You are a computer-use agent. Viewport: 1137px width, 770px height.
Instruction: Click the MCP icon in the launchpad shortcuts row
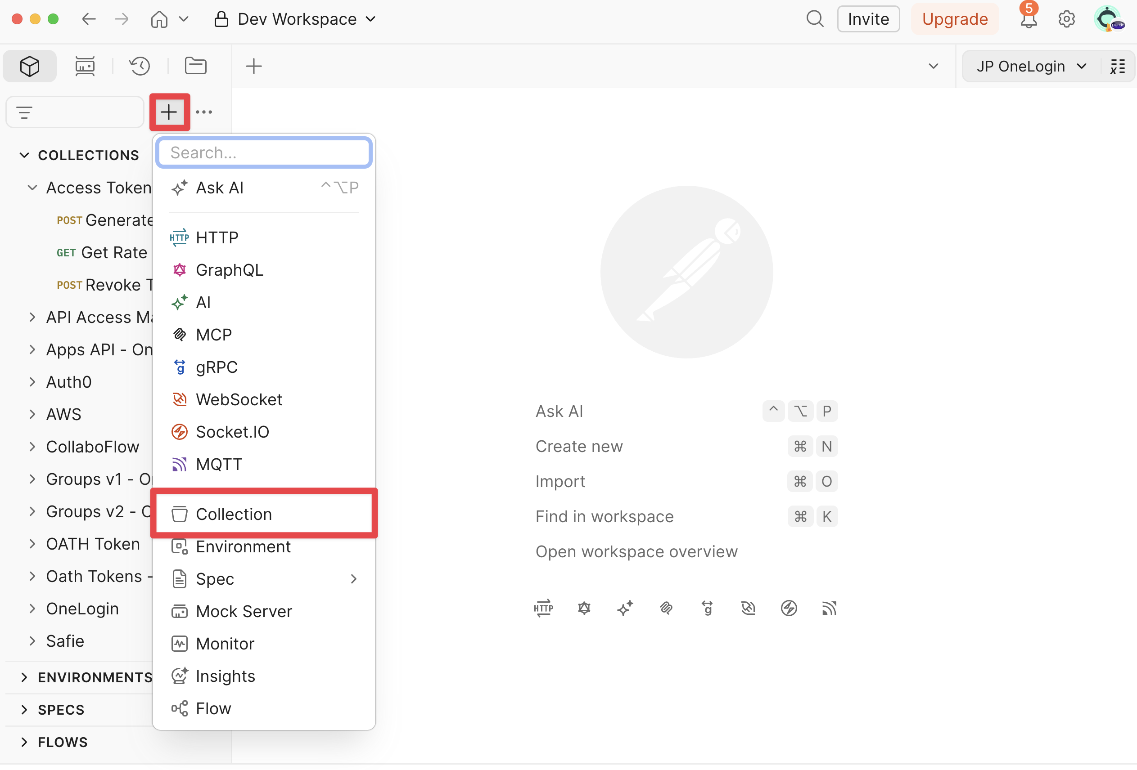pyautogui.click(x=666, y=608)
